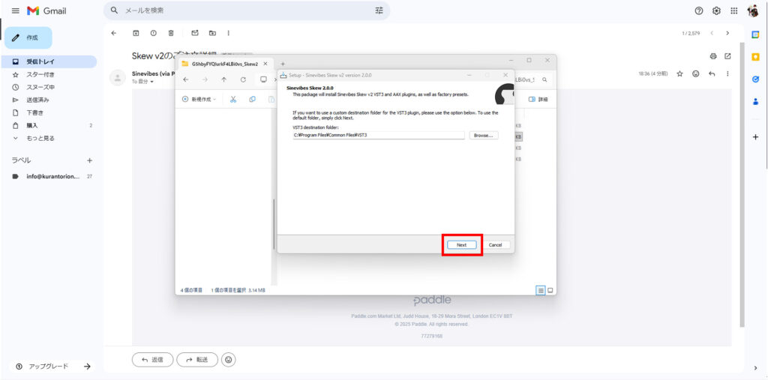Click the VST3 destination folder path field
Screen dimensions: 768x380
coord(379,135)
